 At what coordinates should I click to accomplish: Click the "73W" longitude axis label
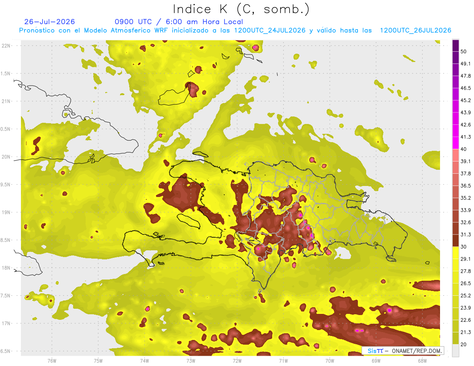point(190,361)
